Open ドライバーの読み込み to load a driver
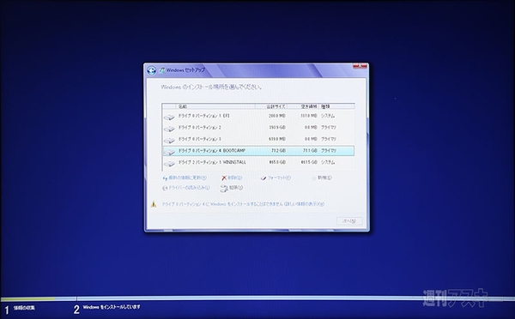The image size is (515, 319). pyautogui.click(x=186, y=188)
